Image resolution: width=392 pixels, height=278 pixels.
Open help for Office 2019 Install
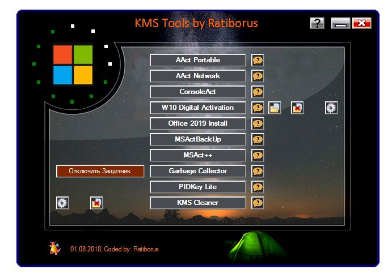coord(258,123)
